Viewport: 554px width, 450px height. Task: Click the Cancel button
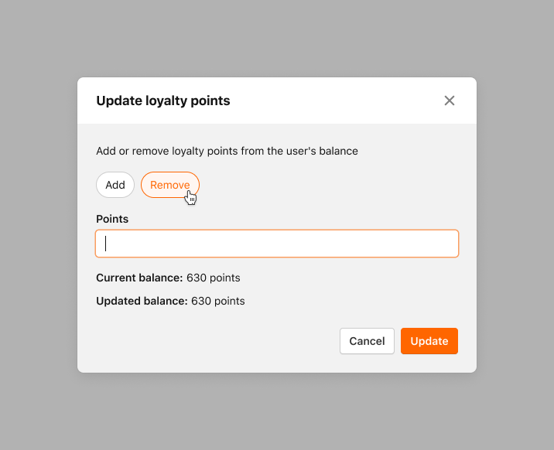[367, 341]
